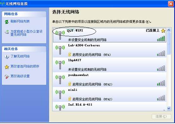Screen dimensions: 175x124
Task: Click 未设置安全机制的无线网络 under lhpA417
Action: click(x=87, y=70)
